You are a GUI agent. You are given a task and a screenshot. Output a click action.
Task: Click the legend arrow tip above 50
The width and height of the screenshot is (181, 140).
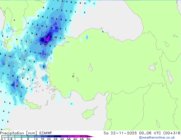pos(90,136)
